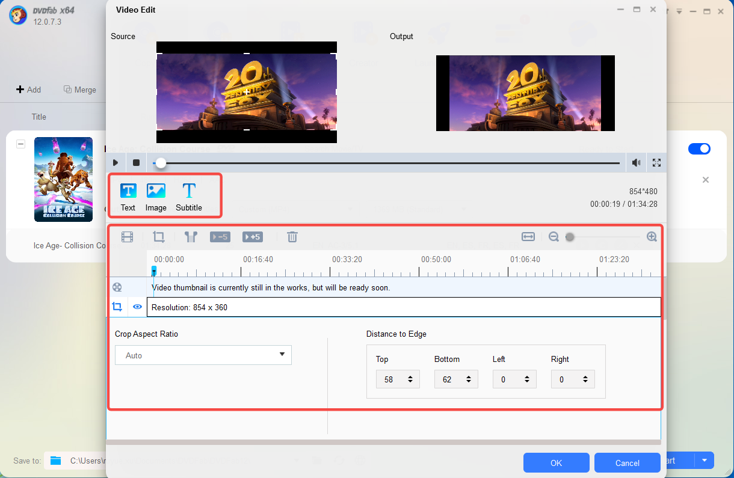Screen dimensions: 734x478
Task: Click the Title column header
Action: [39, 117]
